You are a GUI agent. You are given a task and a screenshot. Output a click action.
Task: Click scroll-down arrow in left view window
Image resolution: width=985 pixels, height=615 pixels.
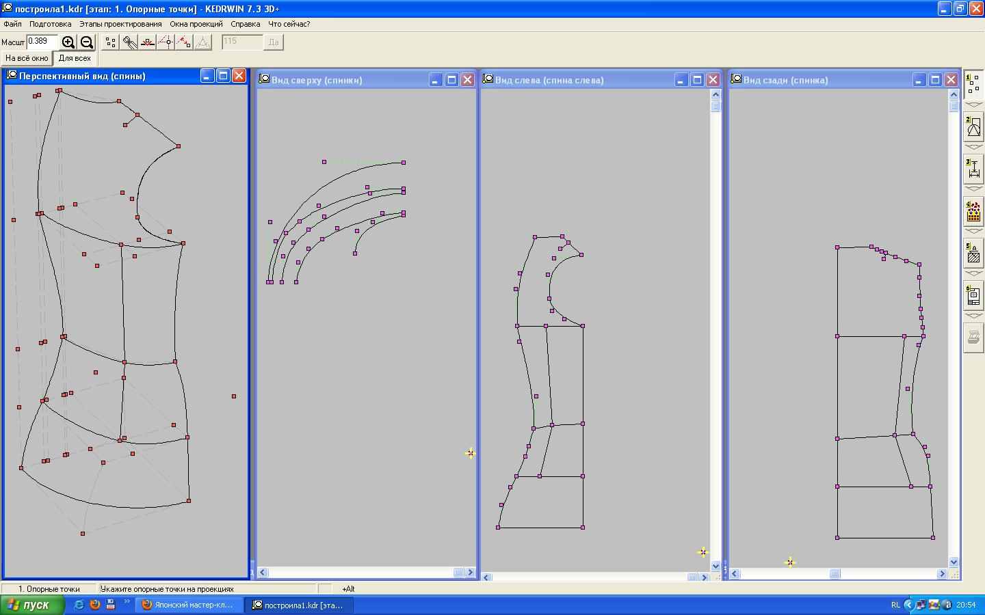(x=715, y=566)
